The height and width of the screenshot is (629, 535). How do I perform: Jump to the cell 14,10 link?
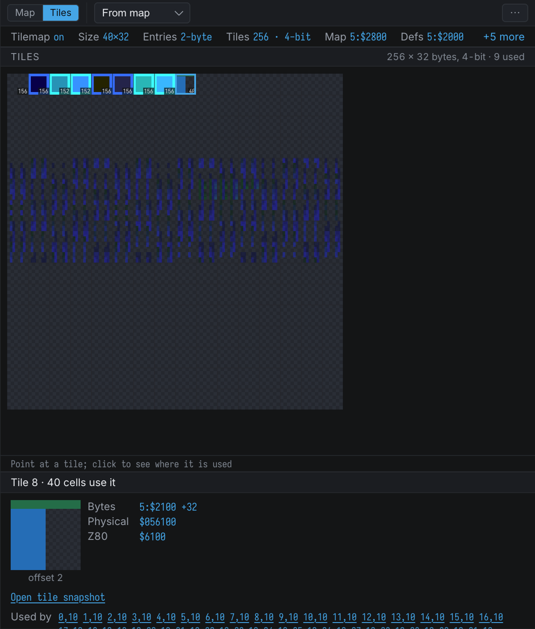(433, 617)
